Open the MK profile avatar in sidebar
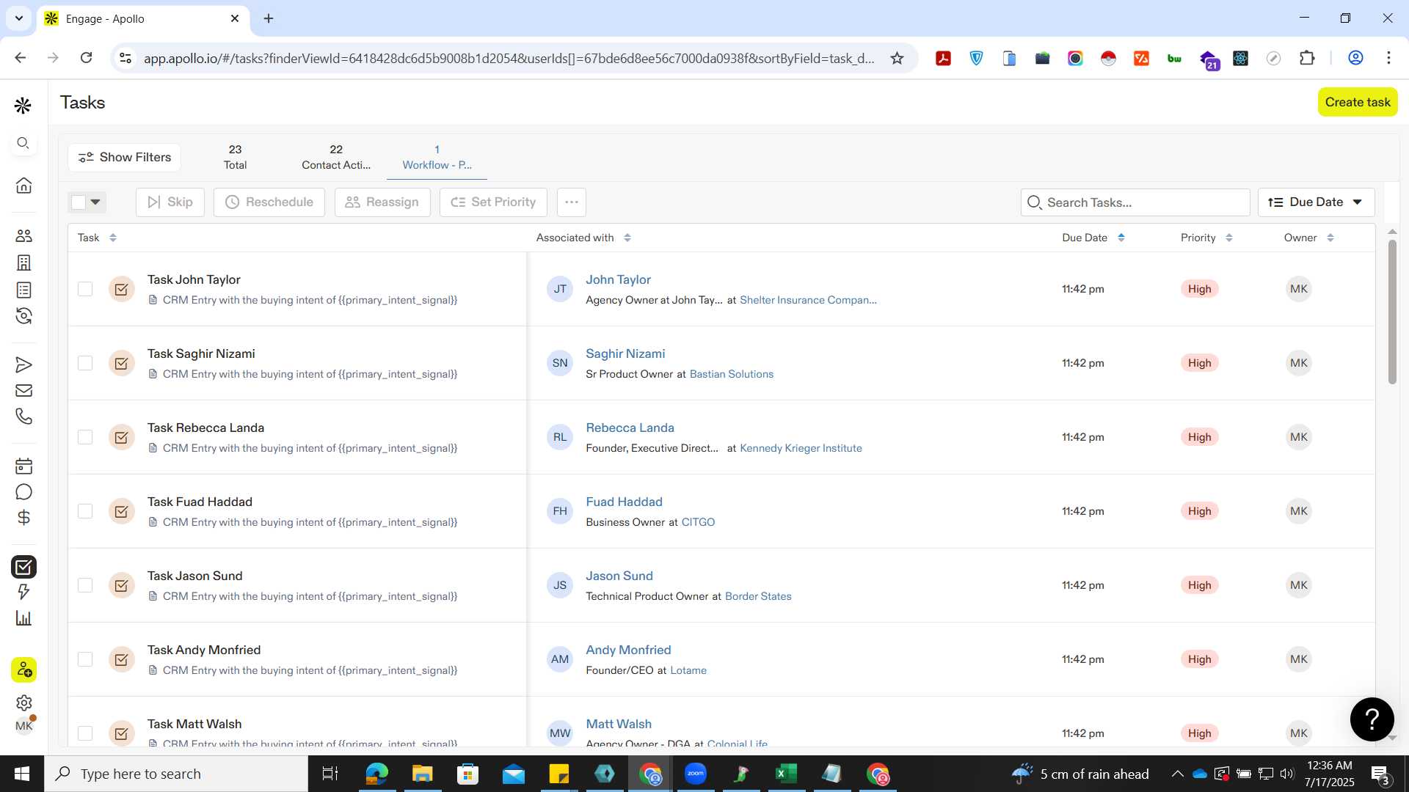The height and width of the screenshot is (792, 1409). tap(23, 726)
